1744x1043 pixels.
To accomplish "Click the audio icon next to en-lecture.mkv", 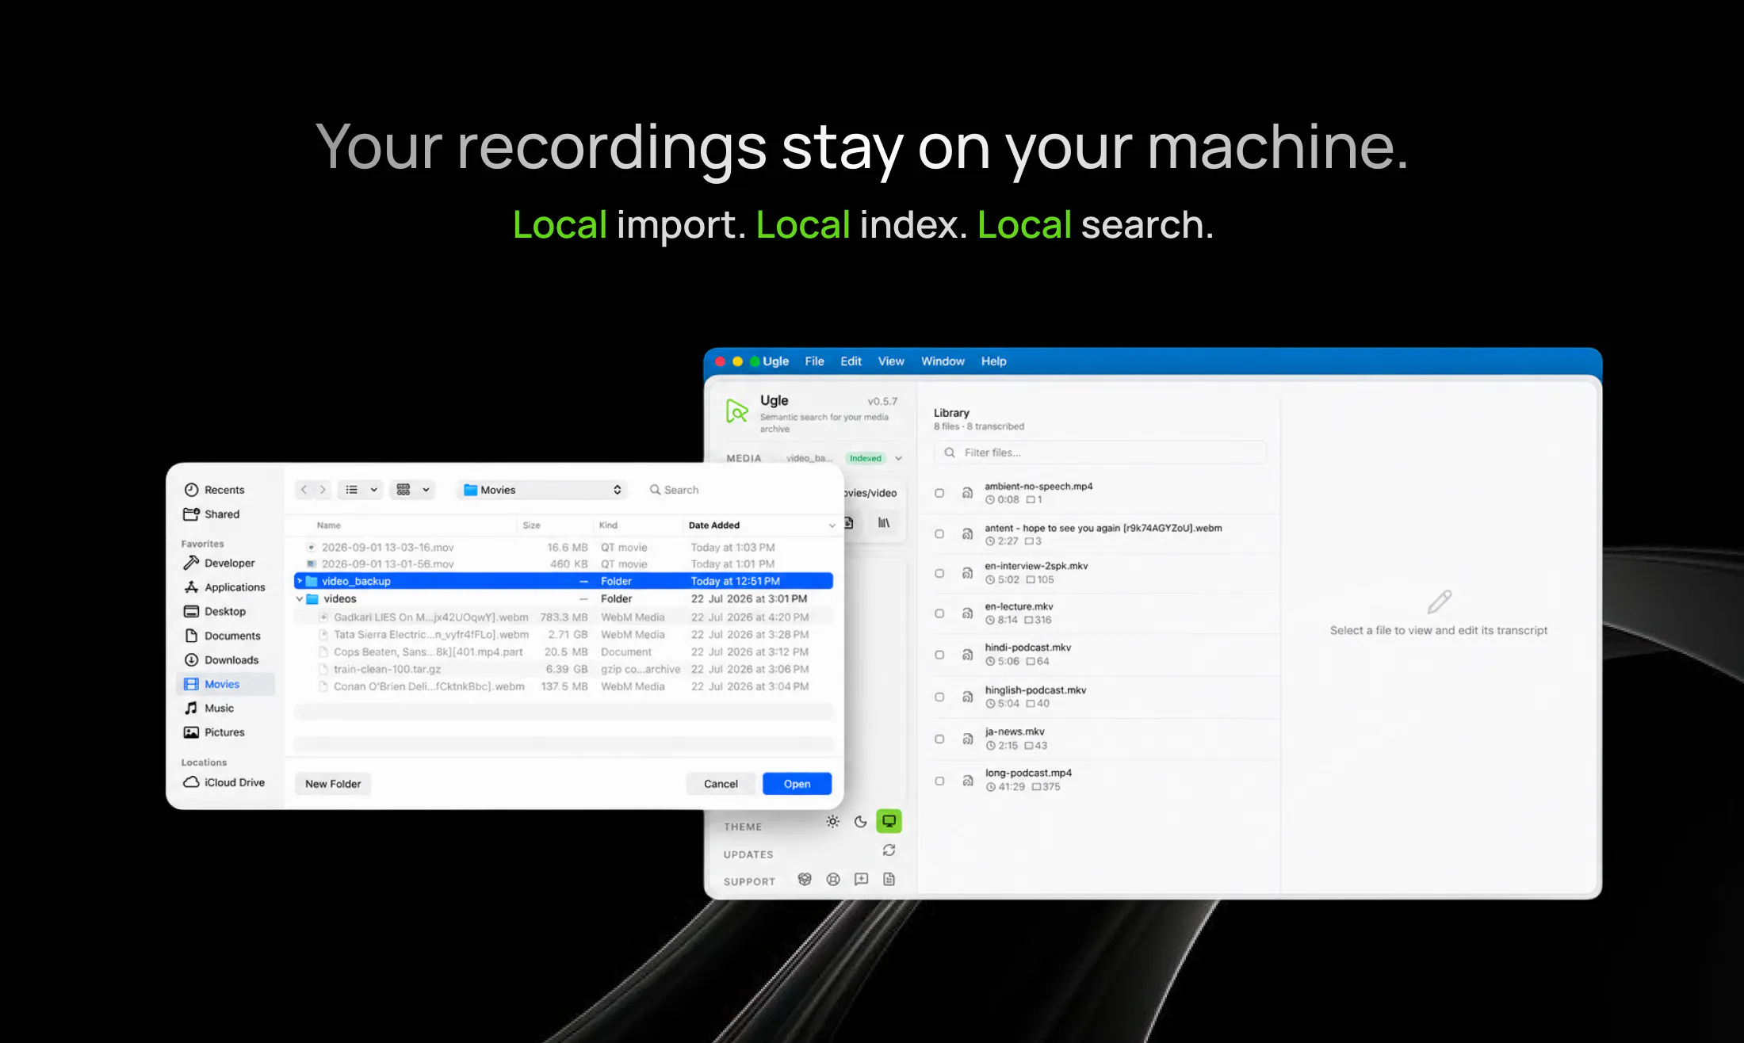I will click(967, 613).
